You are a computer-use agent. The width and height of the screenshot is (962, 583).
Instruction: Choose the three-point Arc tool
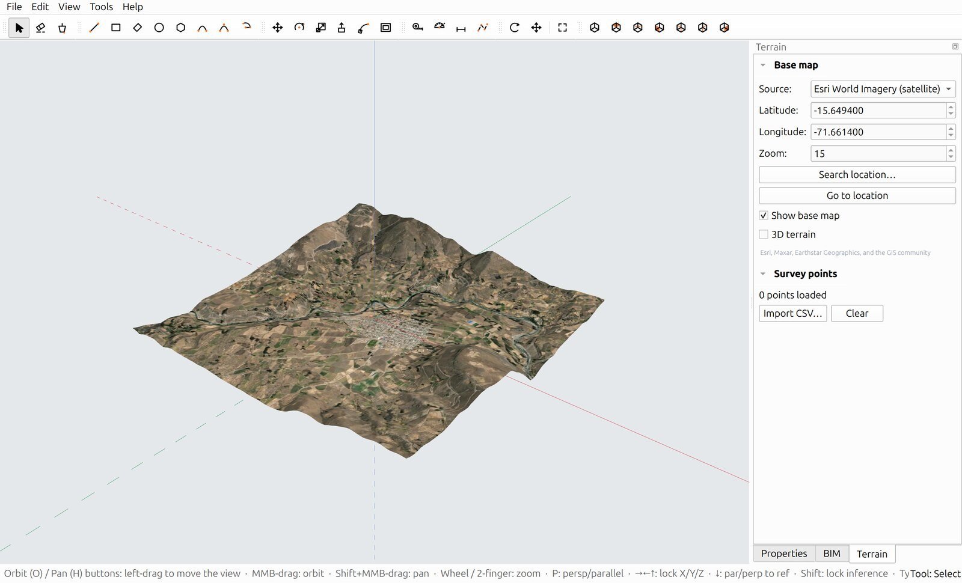pos(224,28)
